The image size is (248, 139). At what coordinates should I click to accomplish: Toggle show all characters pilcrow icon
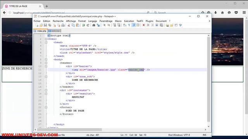(129, 25)
